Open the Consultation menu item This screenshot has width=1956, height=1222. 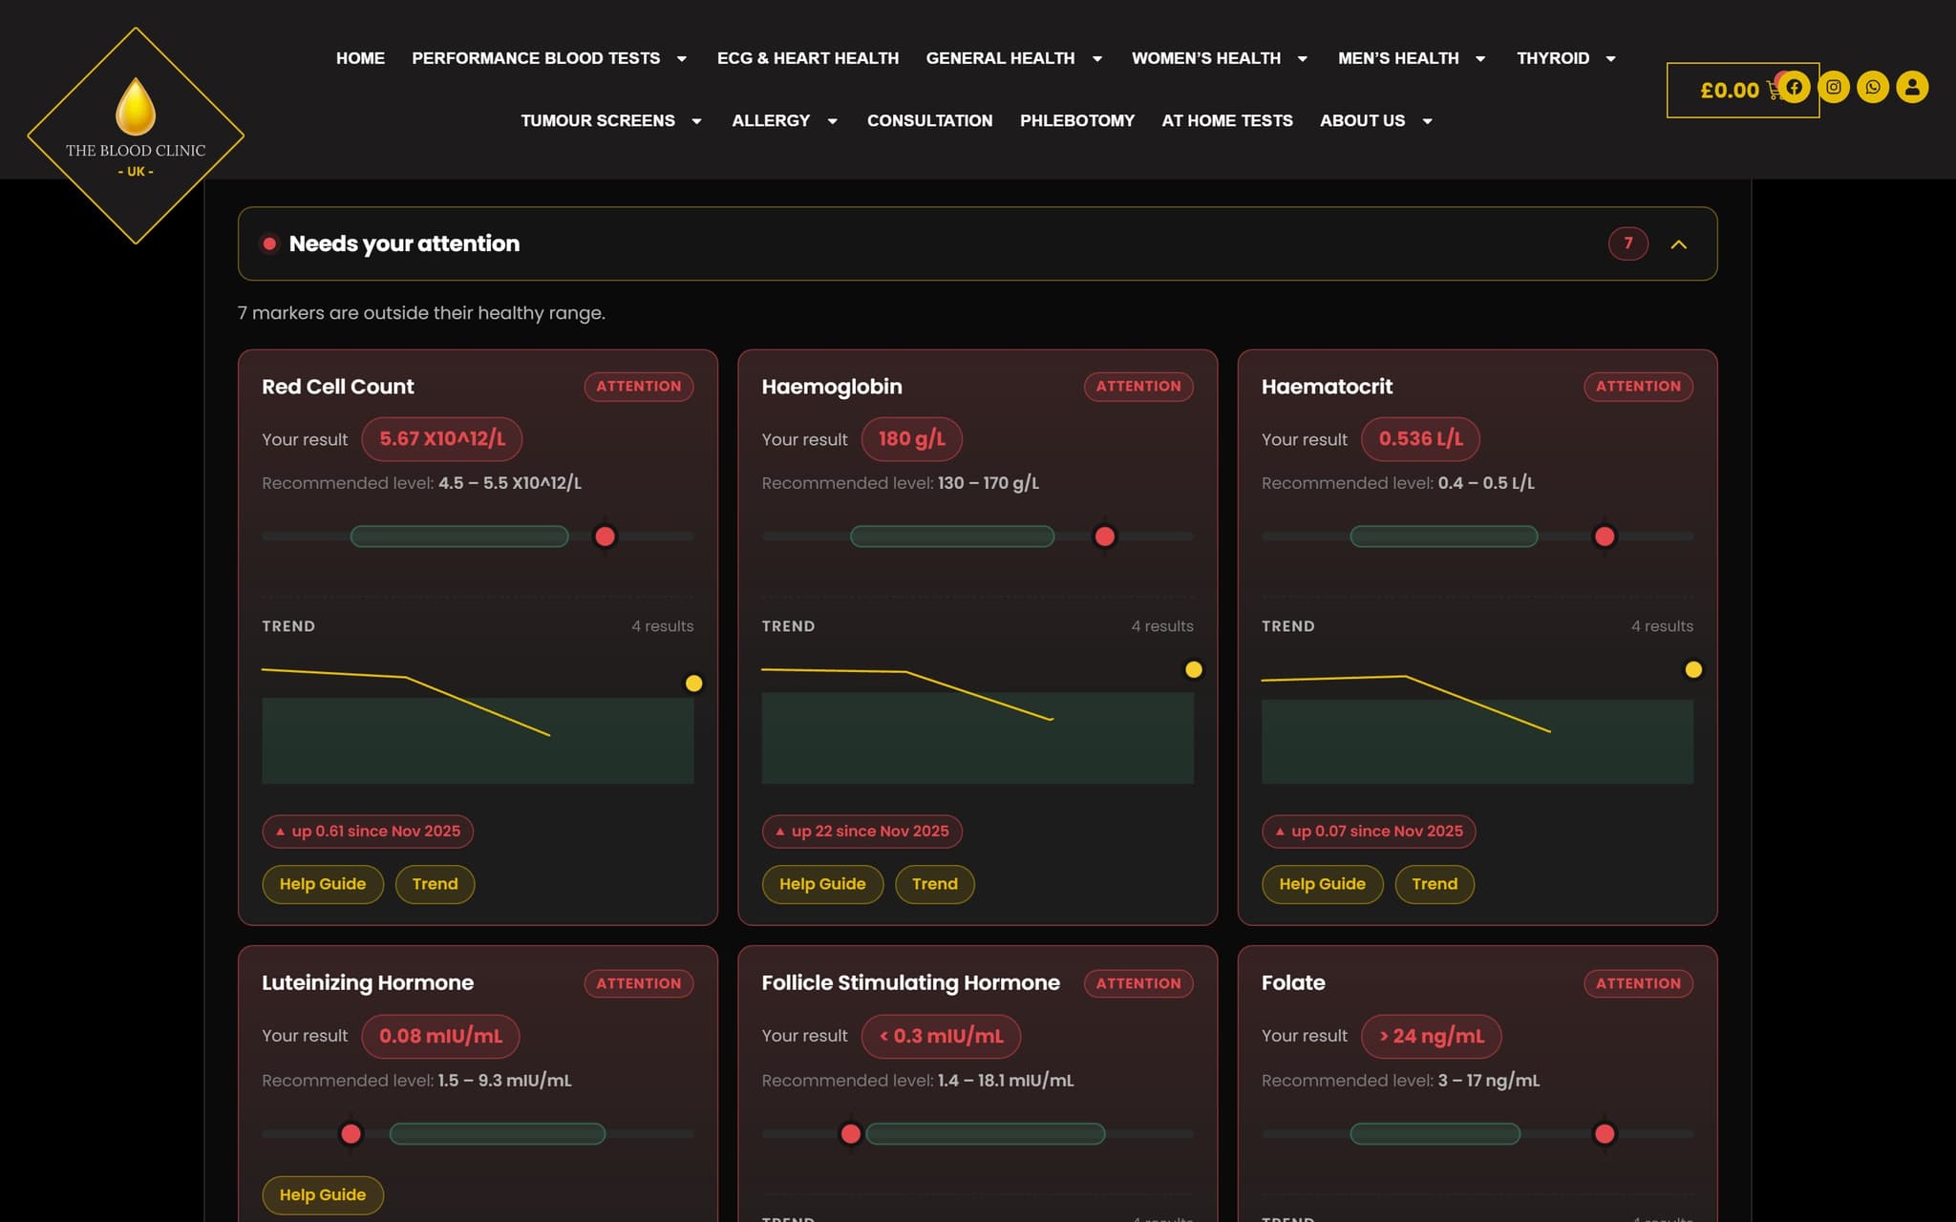click(929, 120)
